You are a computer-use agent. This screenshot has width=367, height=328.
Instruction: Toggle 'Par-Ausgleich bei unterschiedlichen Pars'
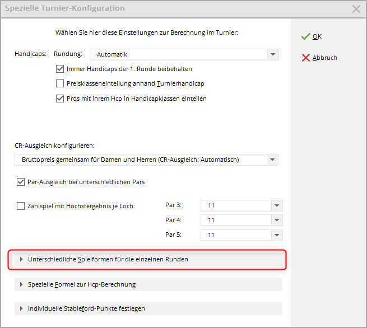tap(21, 182)
